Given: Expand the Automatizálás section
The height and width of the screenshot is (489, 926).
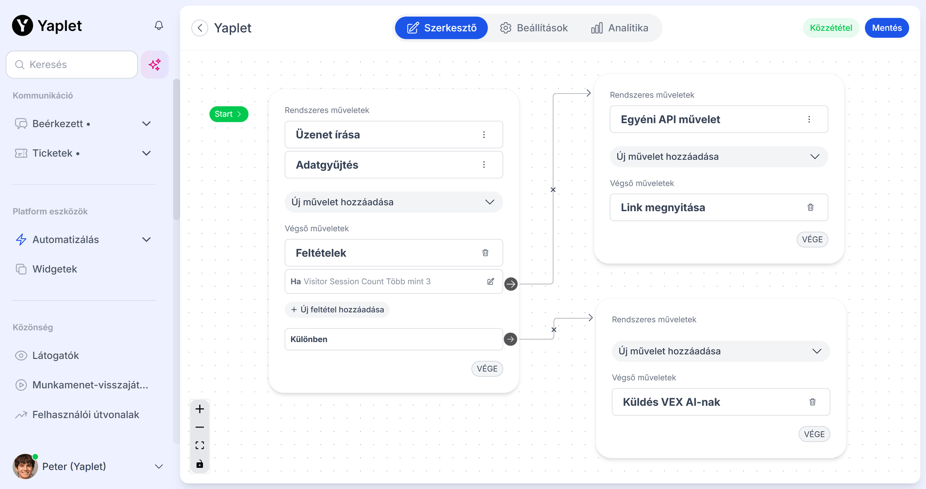Looking at the screenshot, I should coord(146,240).
